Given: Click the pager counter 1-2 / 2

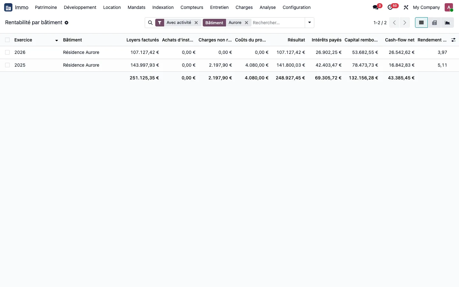Looking at the screenshot, I should coord(380,23).
